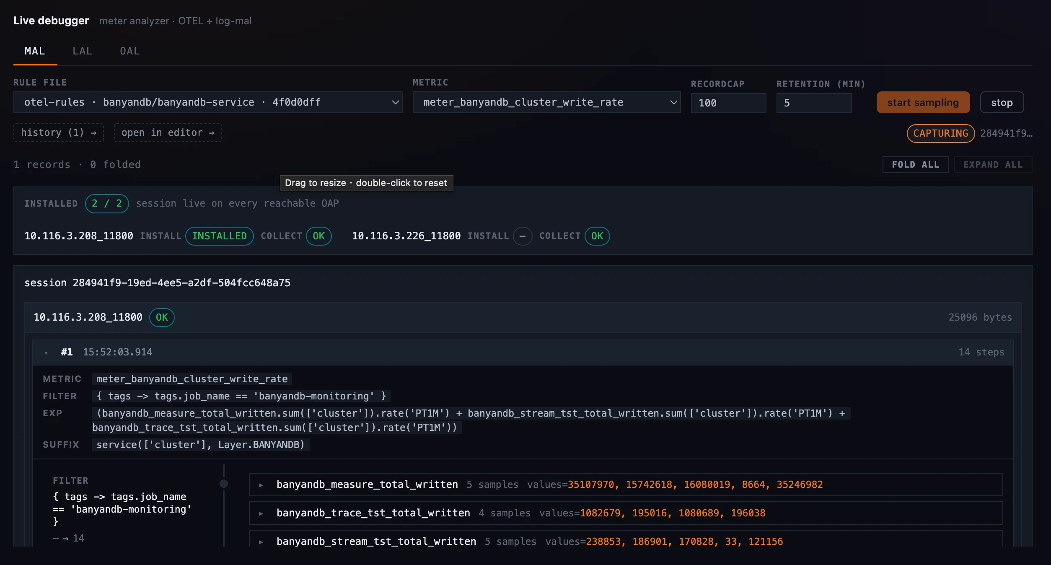Open the Metric dropdown meter_banyandb_cluster_write_rate
The height and width of the screenshot is (565, 1051).
point(546,102)
